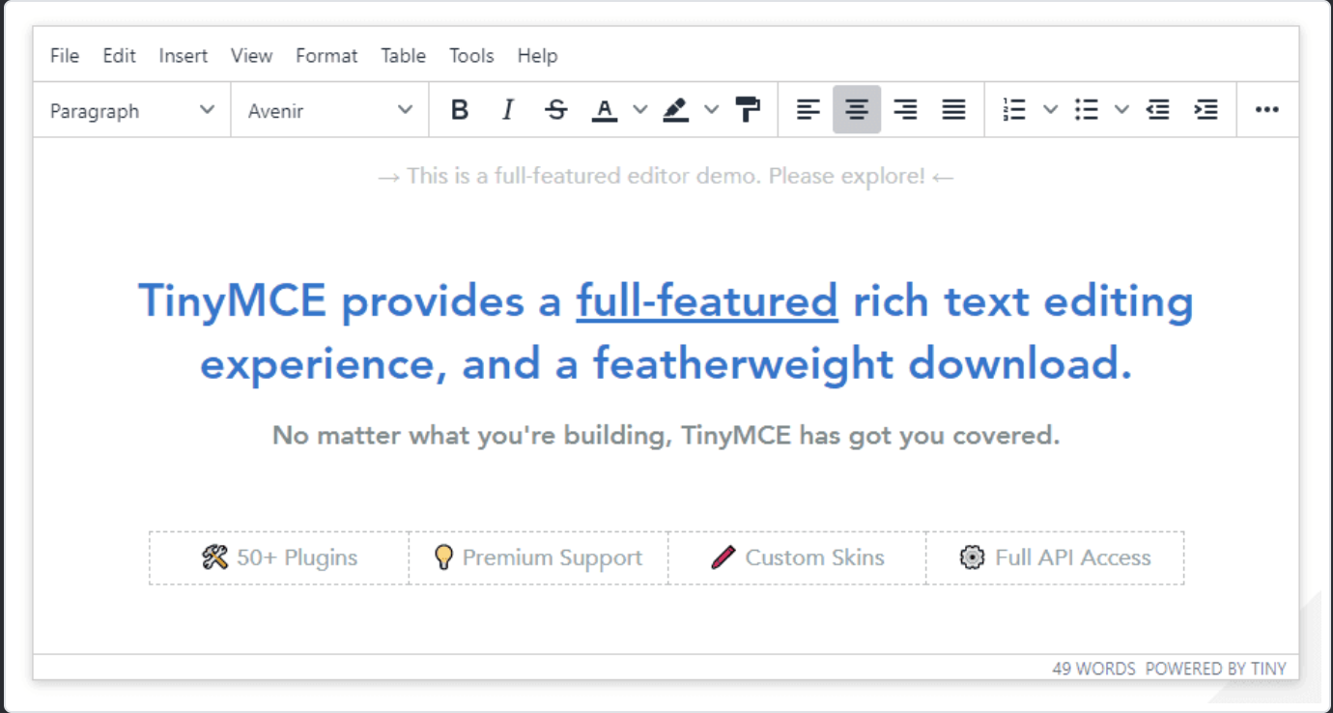This screenshot has height=713, width=1333.
Task: Open the POWERED BY TINY link
Action: click(x=1216, y=668)
